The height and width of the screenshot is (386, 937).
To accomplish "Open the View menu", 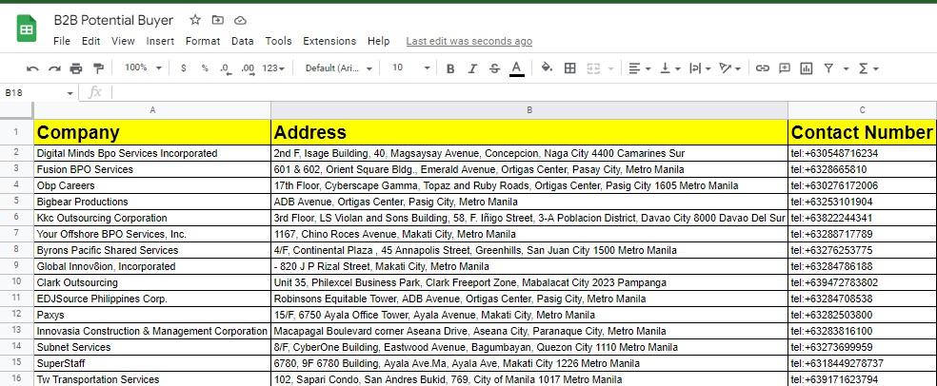I will click(123, 41).
